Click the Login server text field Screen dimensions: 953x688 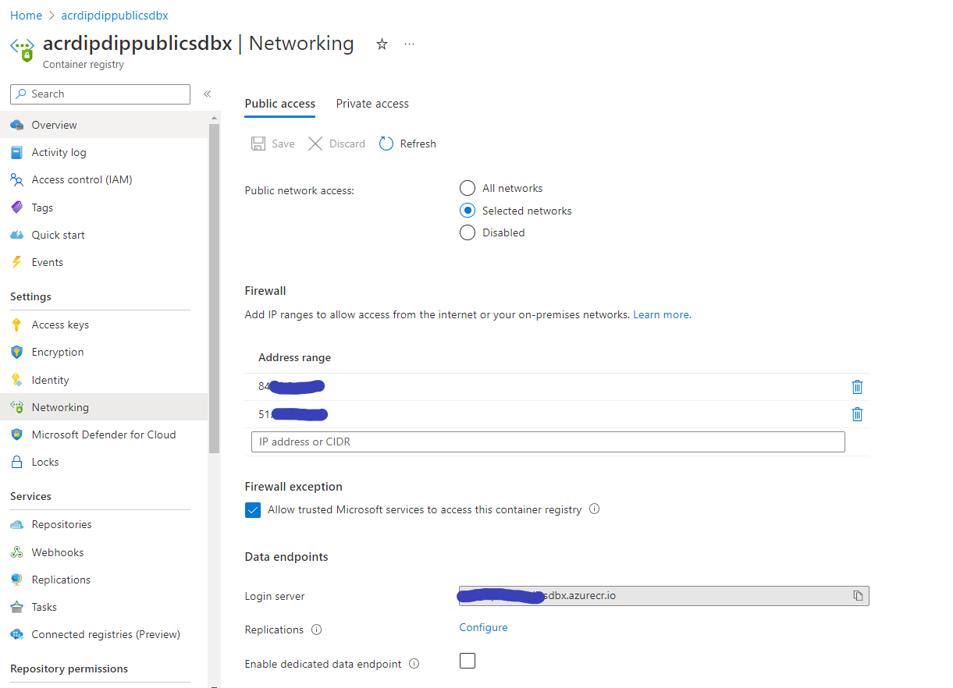click(663, 596)
